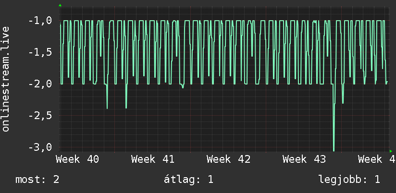The width and height of the screenshot is (396, 193).
Task: Select the -1,0 y-axis value
Action: coord(40,21)
